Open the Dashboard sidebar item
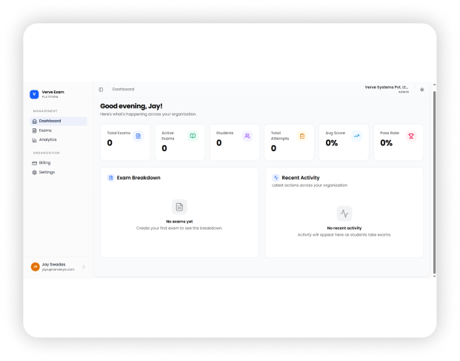 (x=50, y=121)
